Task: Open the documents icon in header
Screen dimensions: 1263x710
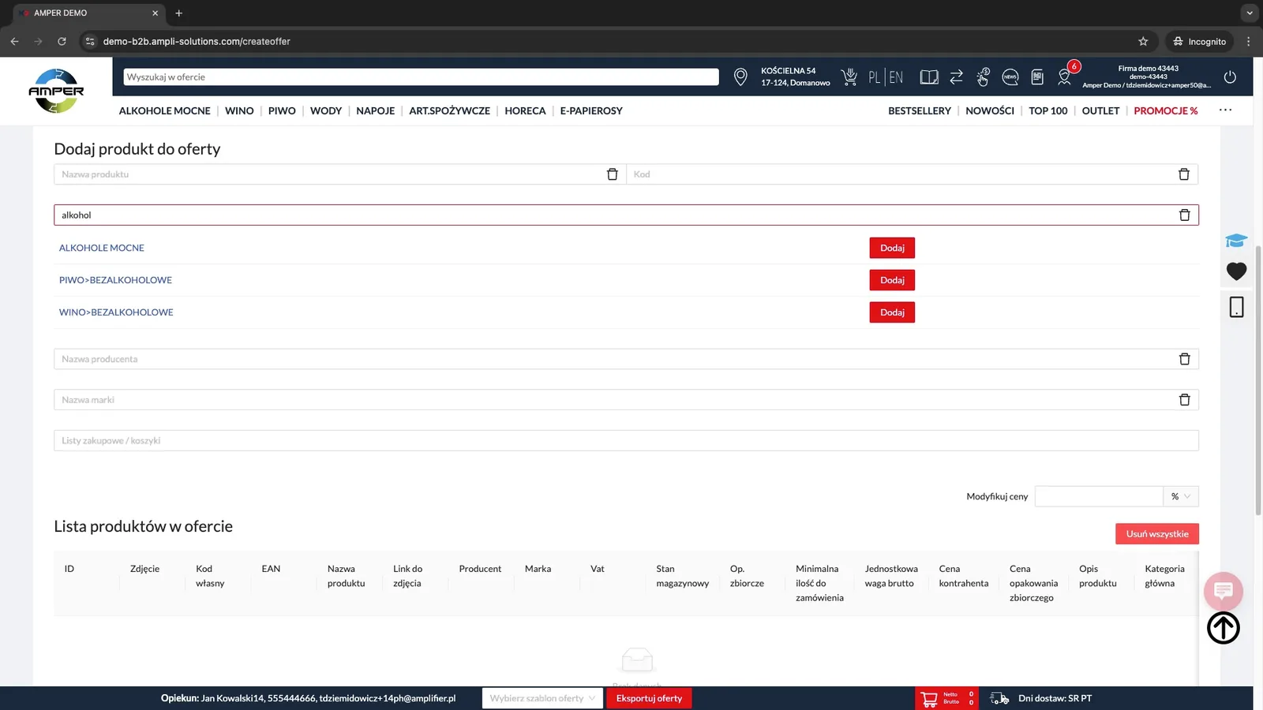Action: click(1037, 77)
